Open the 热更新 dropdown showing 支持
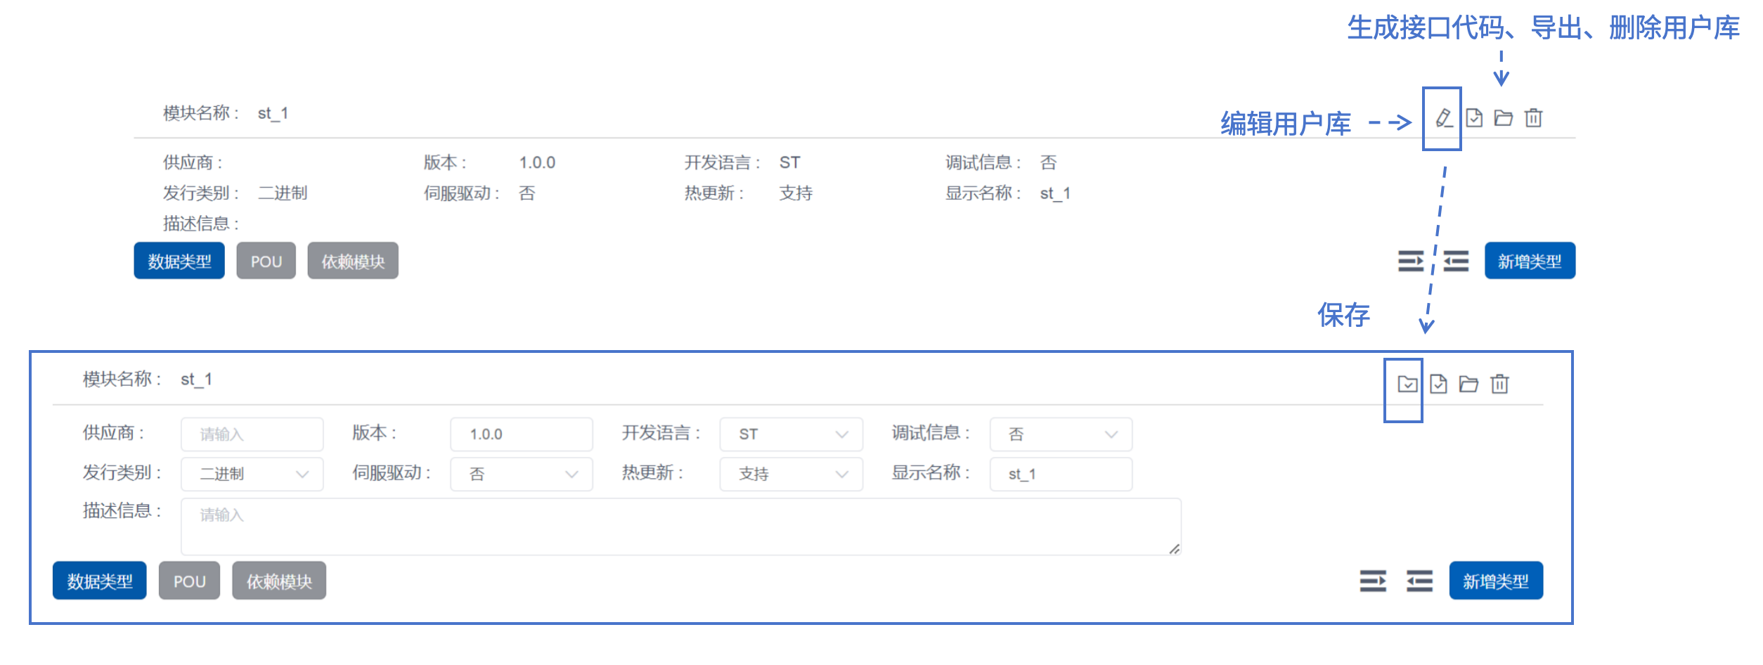This screenshot has width=1763, height=665. 791,474
